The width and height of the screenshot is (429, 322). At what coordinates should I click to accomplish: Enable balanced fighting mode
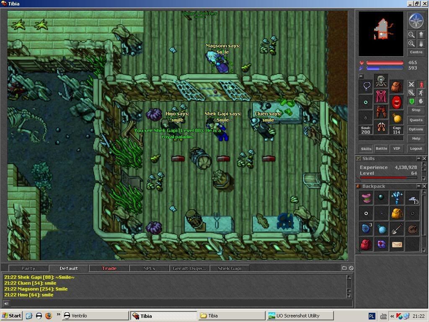pyautogui.click(x=411, y=93)
